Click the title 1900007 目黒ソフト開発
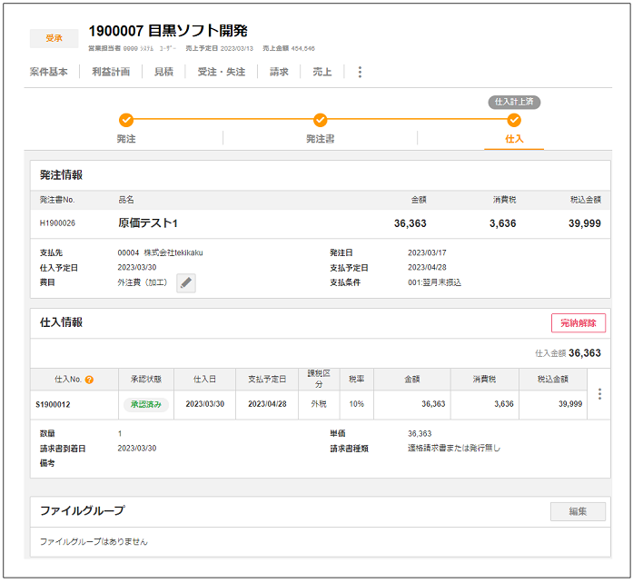This screenshot has width=633, height=583. coord(168,31)
